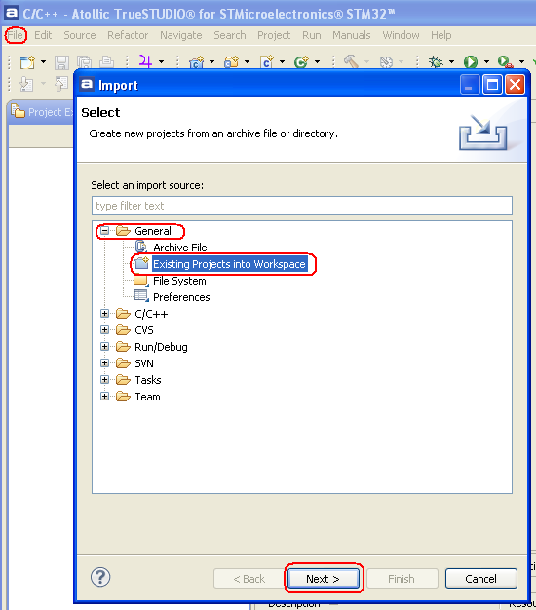
Task: Select Preferences import source
Action: pos(181,297)
